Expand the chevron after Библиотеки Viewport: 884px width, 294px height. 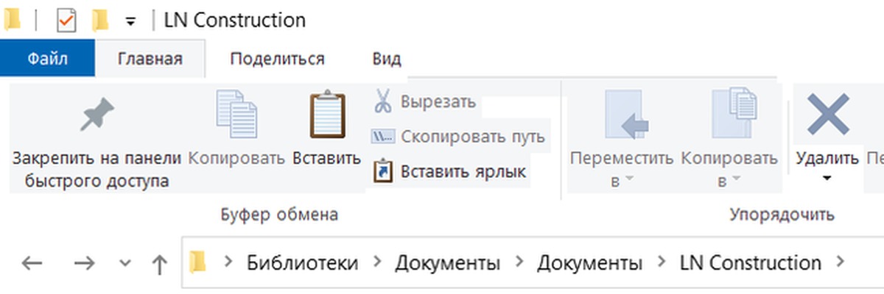(x=377, y=263)
